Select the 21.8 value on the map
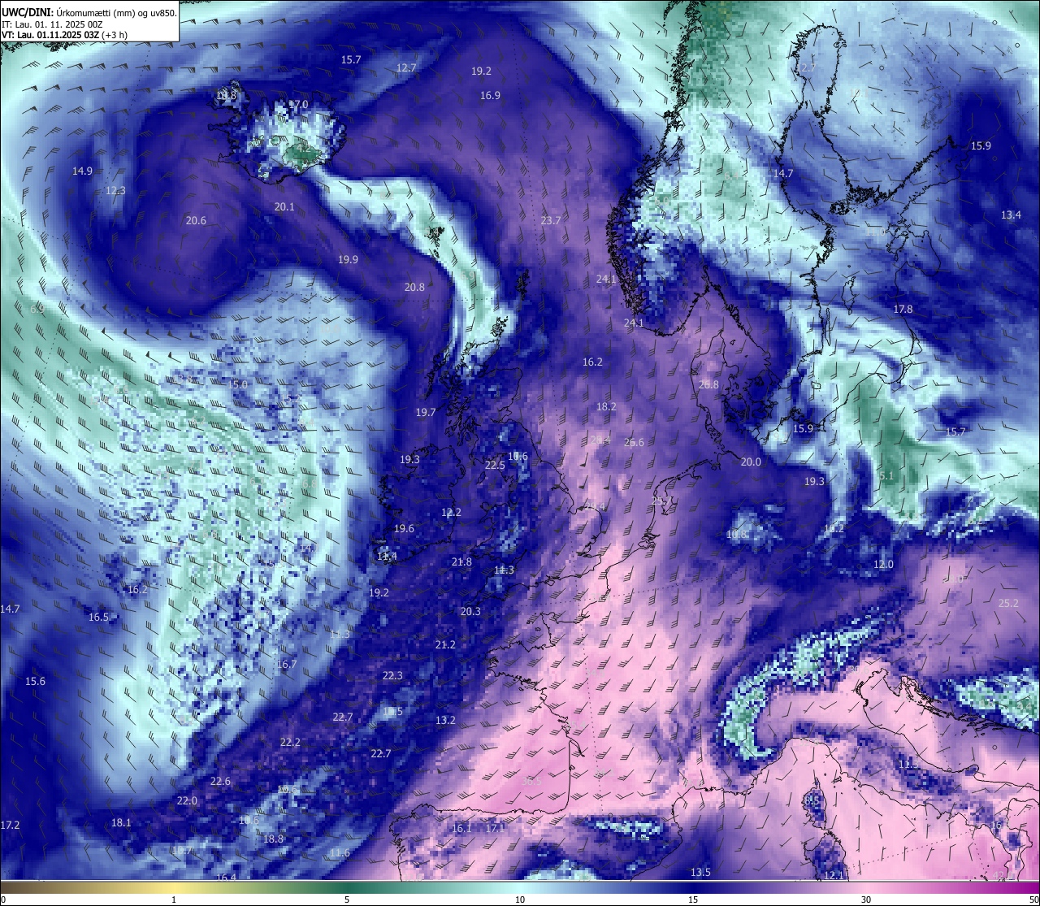 [461, 561]
